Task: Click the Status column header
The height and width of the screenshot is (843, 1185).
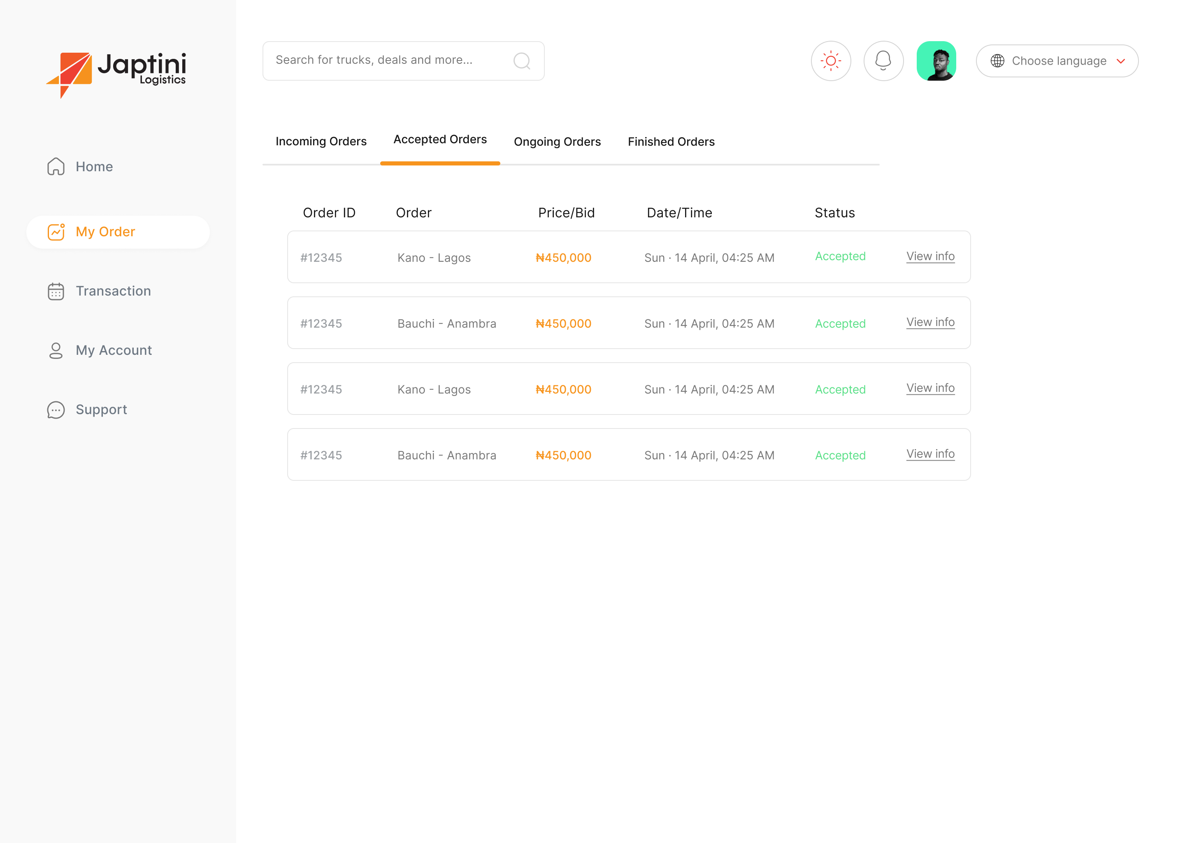Action: 834,213
